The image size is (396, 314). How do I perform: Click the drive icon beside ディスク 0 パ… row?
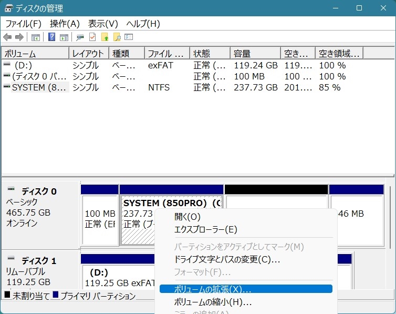click(7, 75)
